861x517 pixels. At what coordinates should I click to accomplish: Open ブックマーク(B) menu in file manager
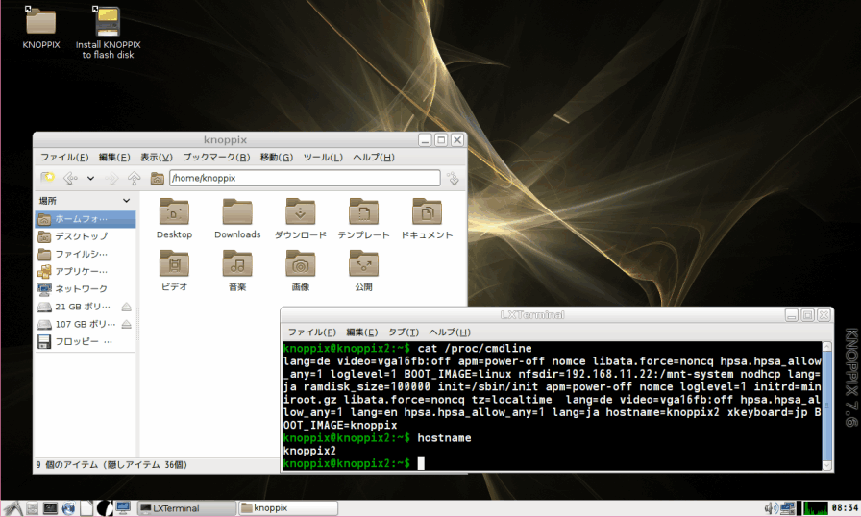click(216, 157)
